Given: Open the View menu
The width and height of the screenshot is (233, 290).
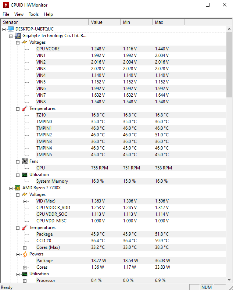Looking at the screenshot, I should click(x=19, y=14).
